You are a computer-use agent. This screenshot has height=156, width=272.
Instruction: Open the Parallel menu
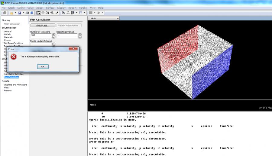(x=83, y=8)
